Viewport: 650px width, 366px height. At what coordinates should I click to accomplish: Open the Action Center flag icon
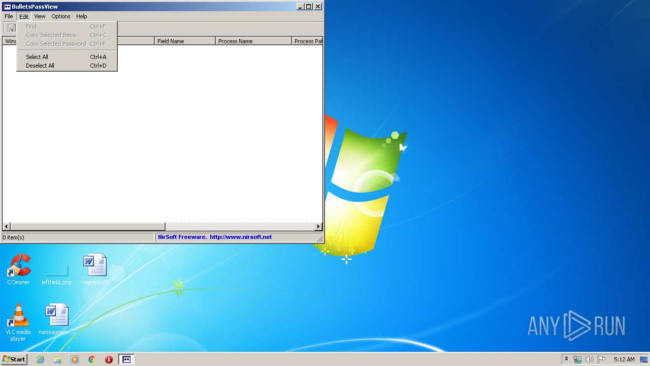(x=602, y=359)
